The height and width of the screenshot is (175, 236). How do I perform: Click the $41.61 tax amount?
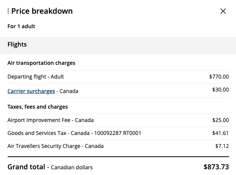pyautogui.click(x=220, y=133)
